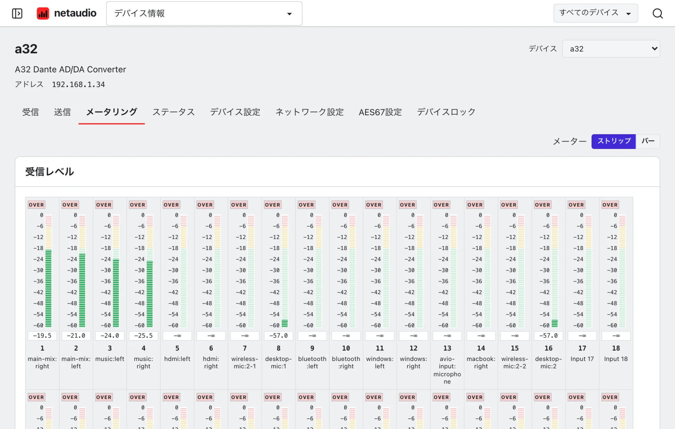Click the hdmi:left channel label
The image size is (675, 429).
(177, 359)
